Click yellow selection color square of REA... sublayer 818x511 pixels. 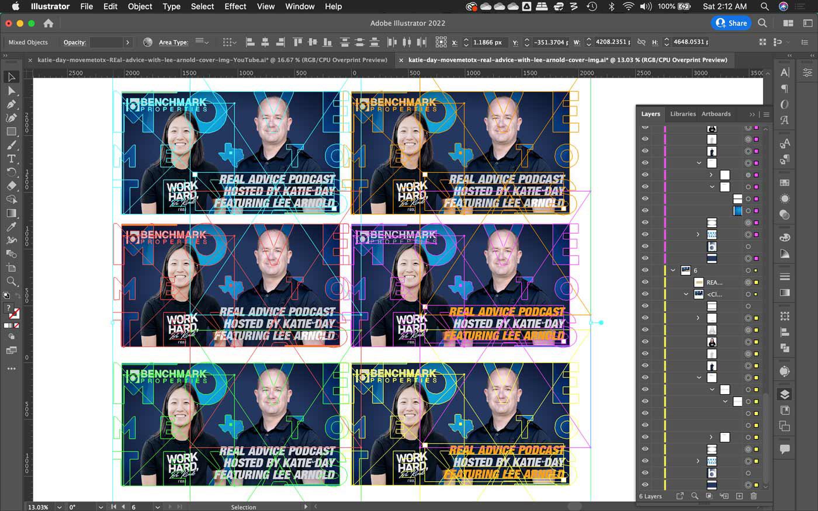(x=756, y=282)
